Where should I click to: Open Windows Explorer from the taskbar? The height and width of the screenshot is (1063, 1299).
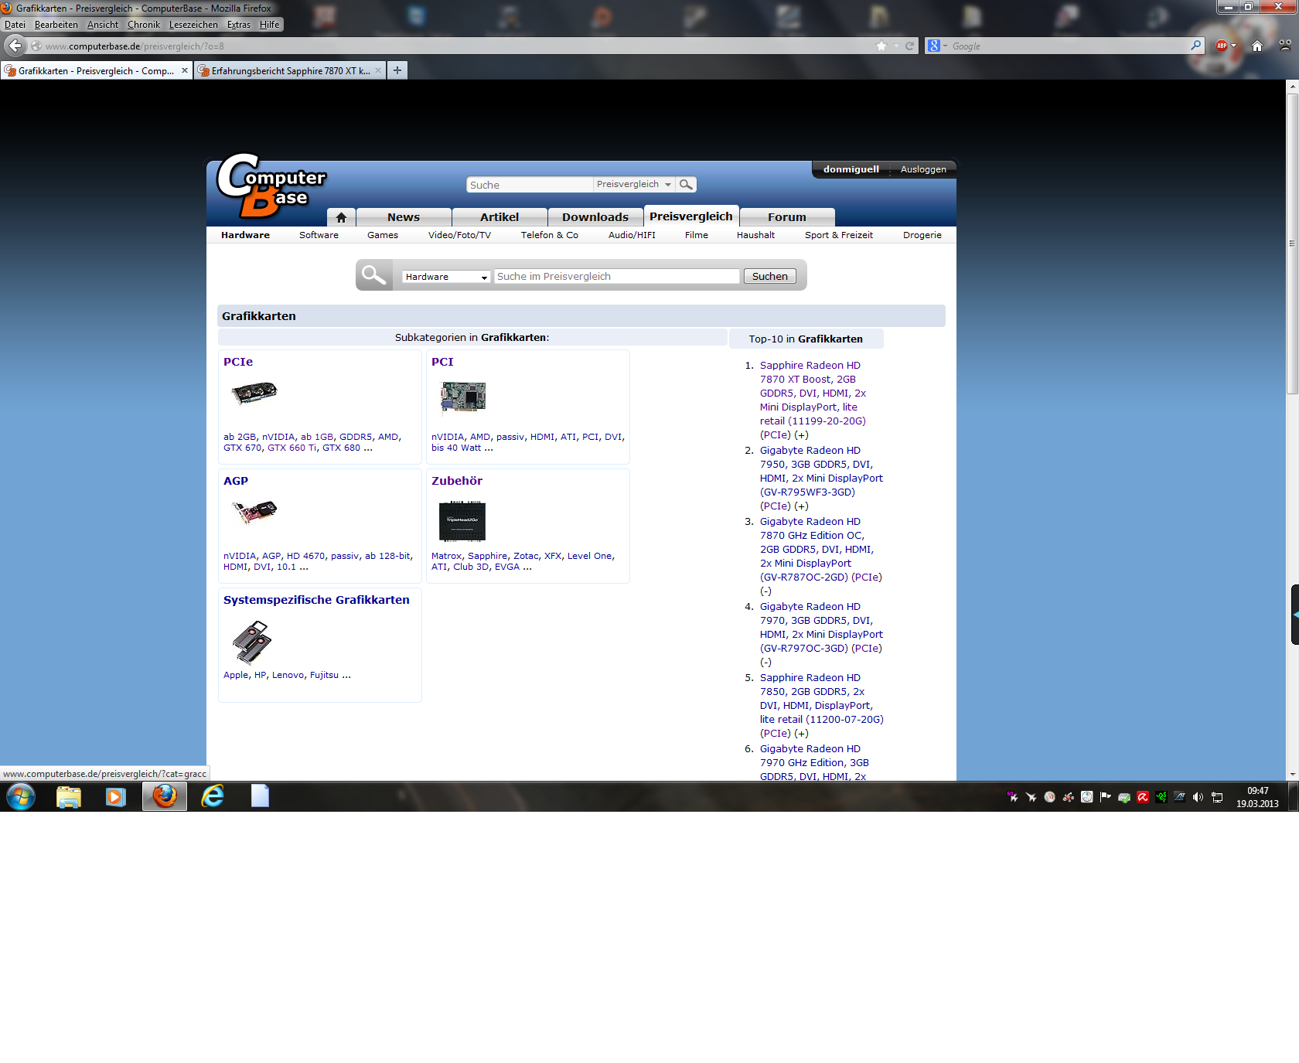(x=69, y=796)
